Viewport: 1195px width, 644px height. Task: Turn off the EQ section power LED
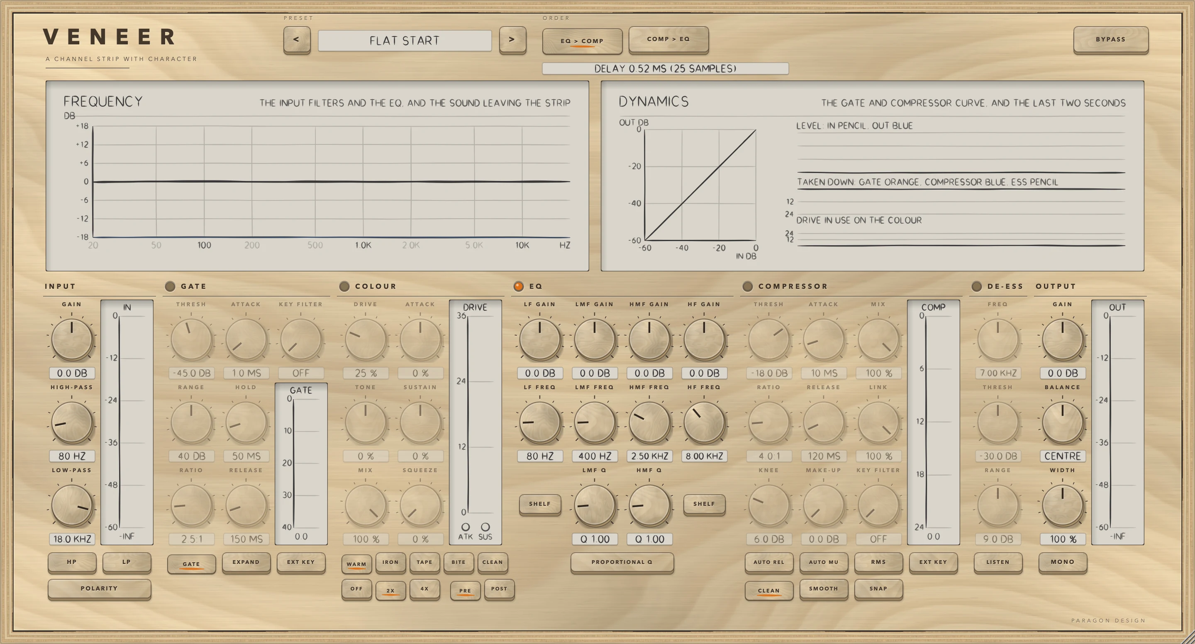pyautogui.click(x=519, y=286)
